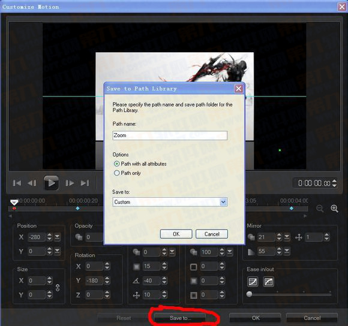Click the blur icon beside value 15
The image size is (348, 326).
coord(136,267)
